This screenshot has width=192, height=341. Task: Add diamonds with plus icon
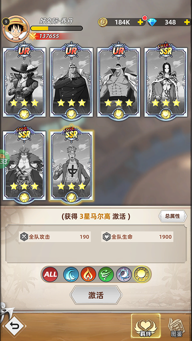click(187, 22)
